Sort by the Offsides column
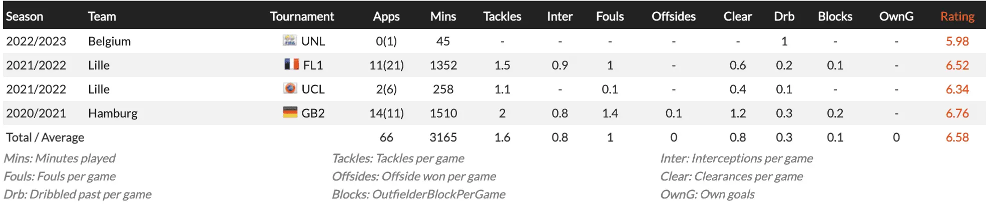The image size is (986, 208). tap(673, 16)
